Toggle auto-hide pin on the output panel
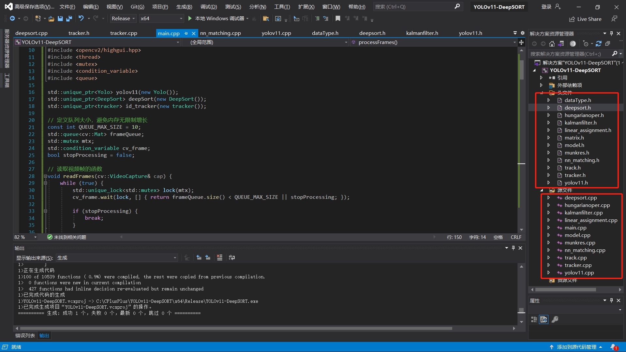This screenshot has width=626, height=352. 513,248
